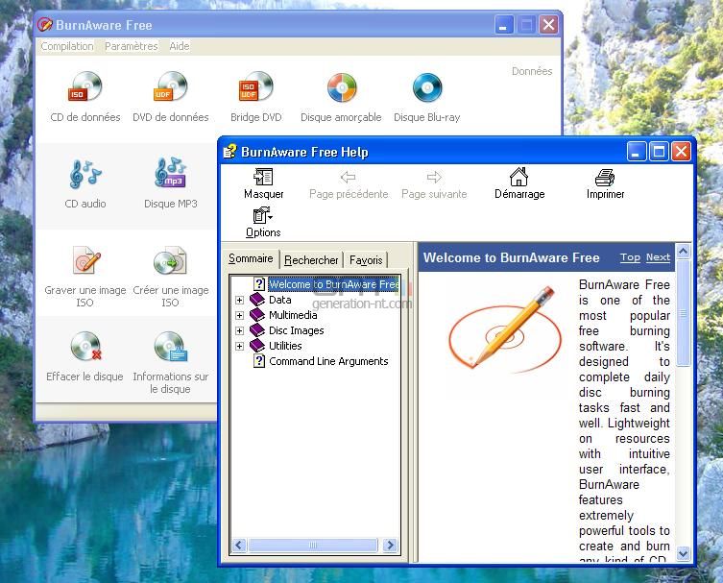Screen dimensions: 723x583
Task: Go to Page suivante in Help
Action: pyautogui.click(x=434, y=183)
